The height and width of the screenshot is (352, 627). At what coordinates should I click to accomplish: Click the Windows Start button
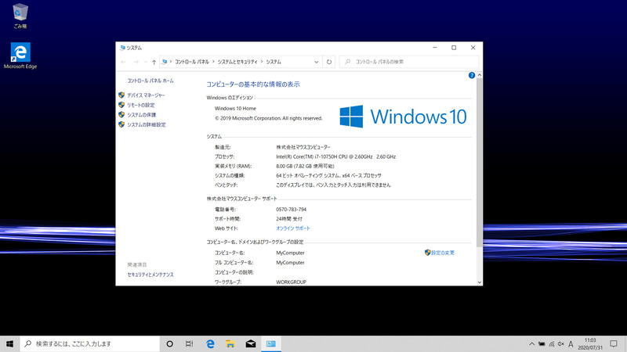9,343
